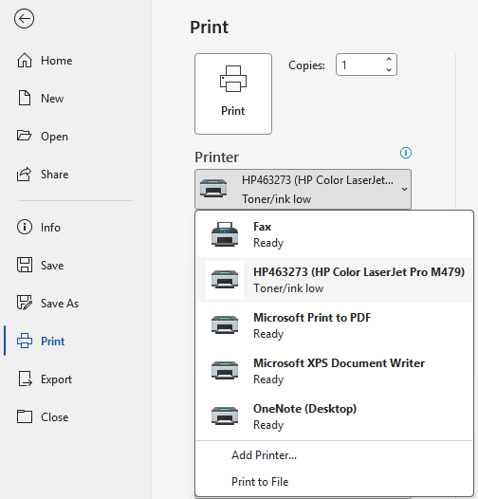Click the Print page heading
Screen dimensions: 478x499
[x=209, y=28]
